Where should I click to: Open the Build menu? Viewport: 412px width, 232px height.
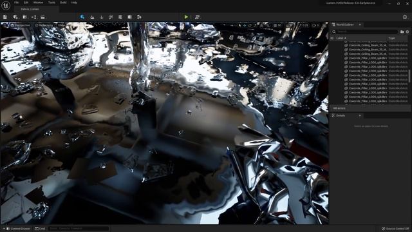click(63, 3)
